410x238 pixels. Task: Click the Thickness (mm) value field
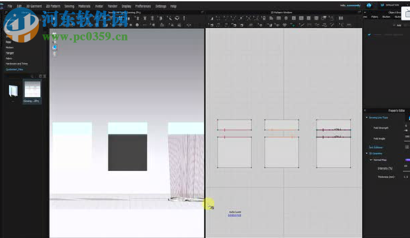(406, 177)
